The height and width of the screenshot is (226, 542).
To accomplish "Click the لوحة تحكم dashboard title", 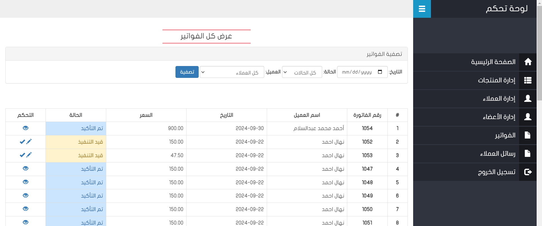I will pyautogui.click(x=507, y=8).
